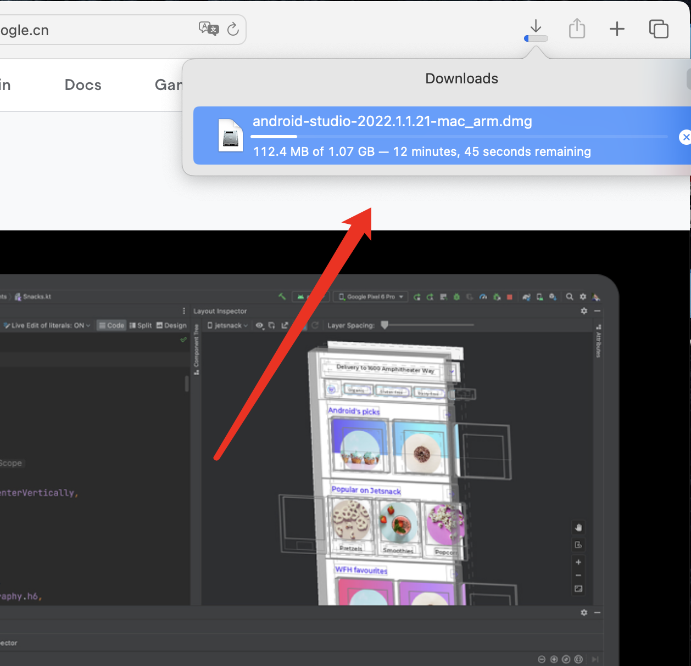Switch editor to Code view
The image size is (691, 666).
tap(112, 325)
